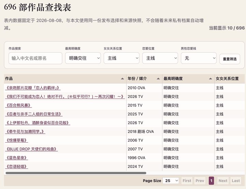
Task: Click the Prev pagination button
Action: pyautogui.click(x=200, y=181)
